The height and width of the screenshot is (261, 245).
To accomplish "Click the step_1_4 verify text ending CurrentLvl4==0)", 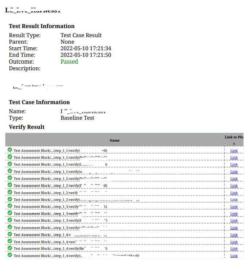I will coord(76,256).
